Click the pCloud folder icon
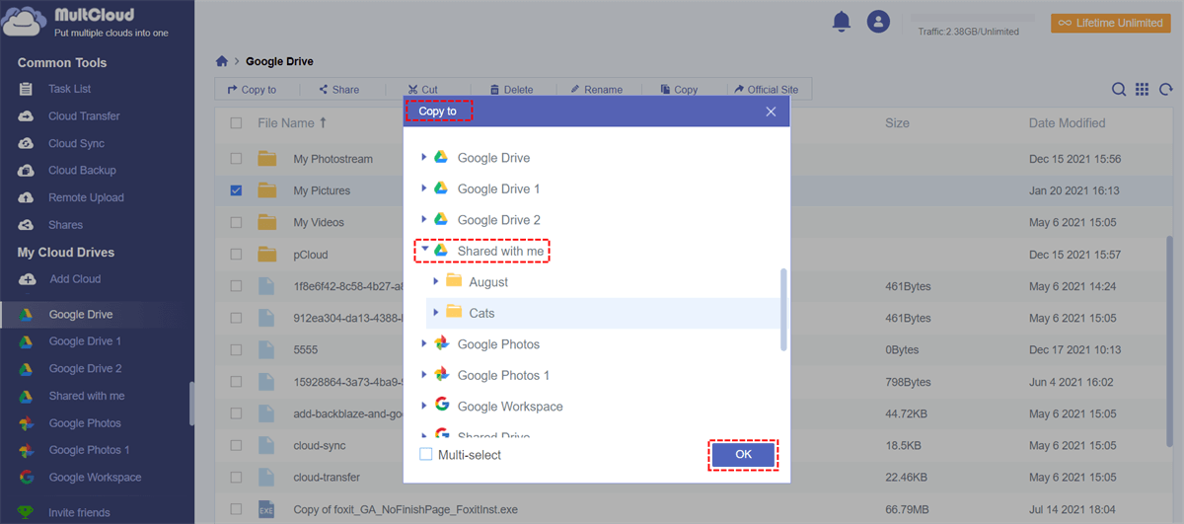Viewport: 1184px width, 524px height. (x=266, y=255)
